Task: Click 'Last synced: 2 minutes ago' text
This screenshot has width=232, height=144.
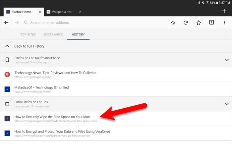Action: [31, 62]
